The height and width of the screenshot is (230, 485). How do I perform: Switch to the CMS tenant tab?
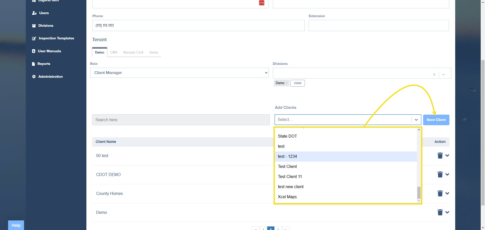pyautogui.click(x=114, y=52)
